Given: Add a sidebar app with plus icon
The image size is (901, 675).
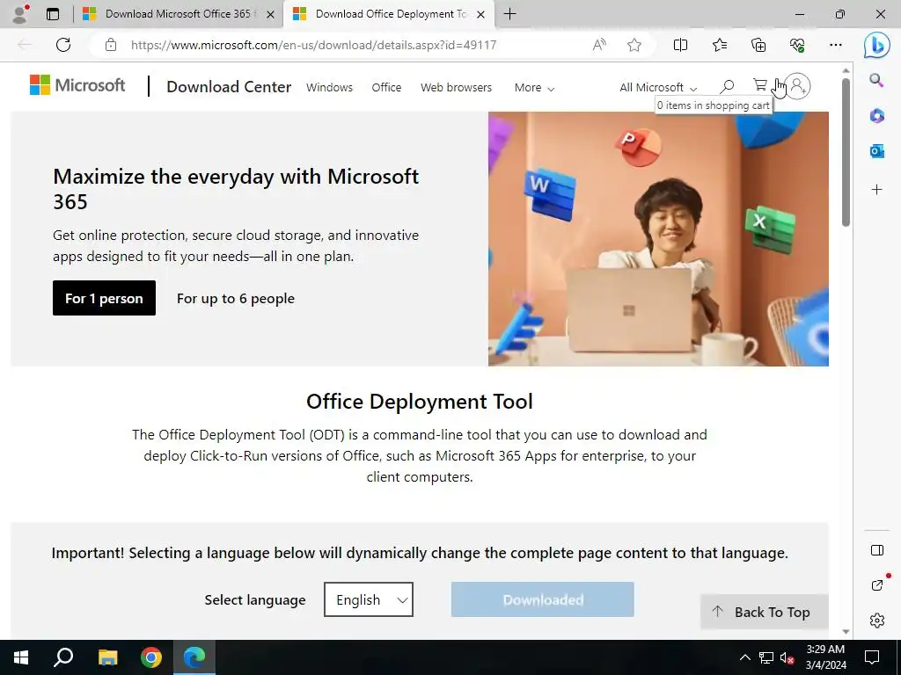Looking at the screenshot, I should (x=876, y=190).
